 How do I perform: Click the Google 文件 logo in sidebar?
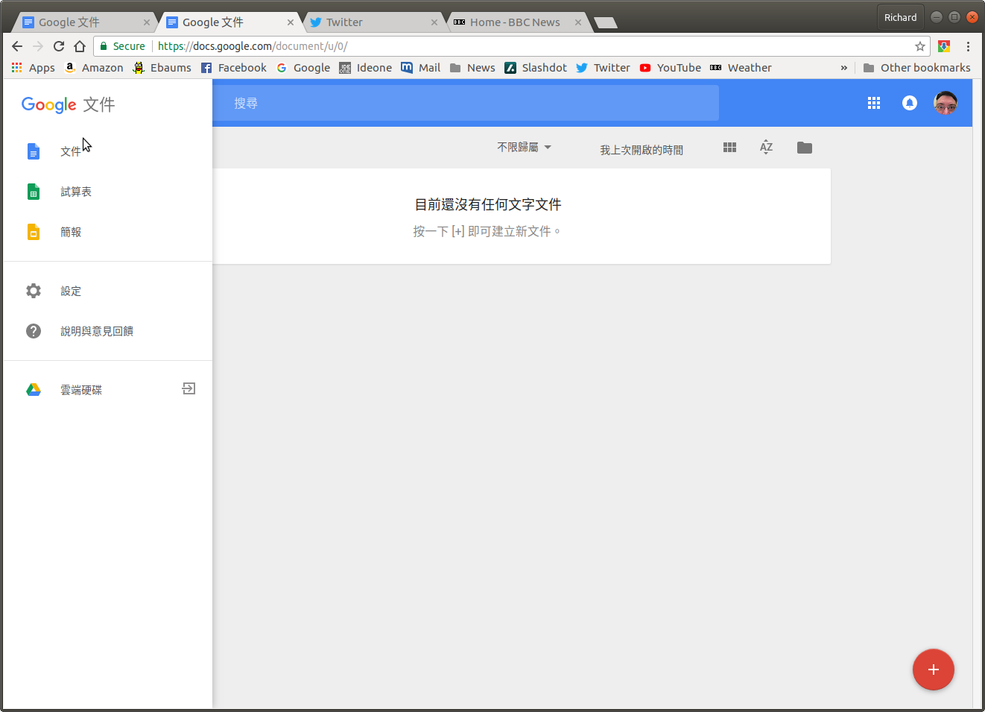(68, 104)
